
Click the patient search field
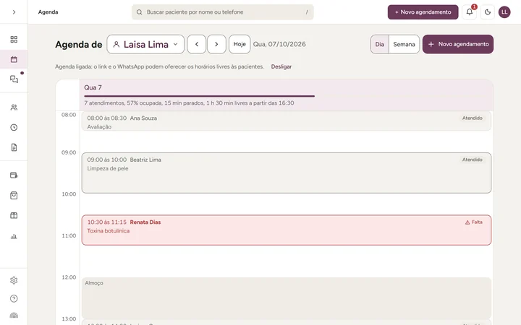click(x=223, y=12)
